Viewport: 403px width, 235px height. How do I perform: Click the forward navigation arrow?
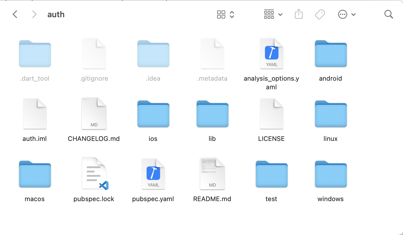coord(34,14)
